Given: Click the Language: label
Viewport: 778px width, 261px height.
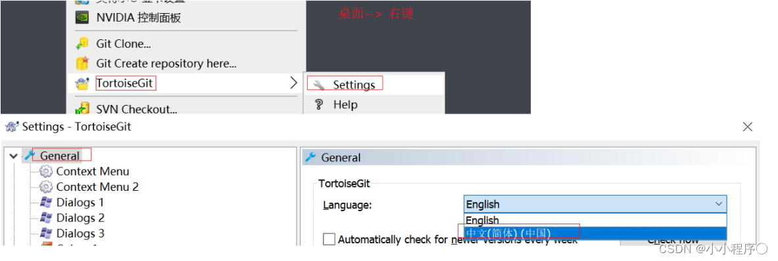Looking at the screenshot, I should 347,205.
